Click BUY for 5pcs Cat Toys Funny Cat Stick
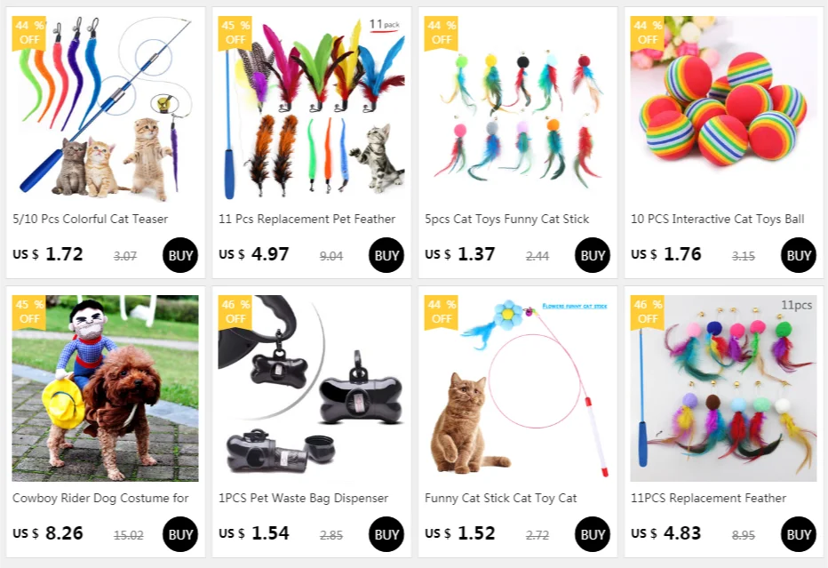828x568 pixels. [x=592, y=255]
